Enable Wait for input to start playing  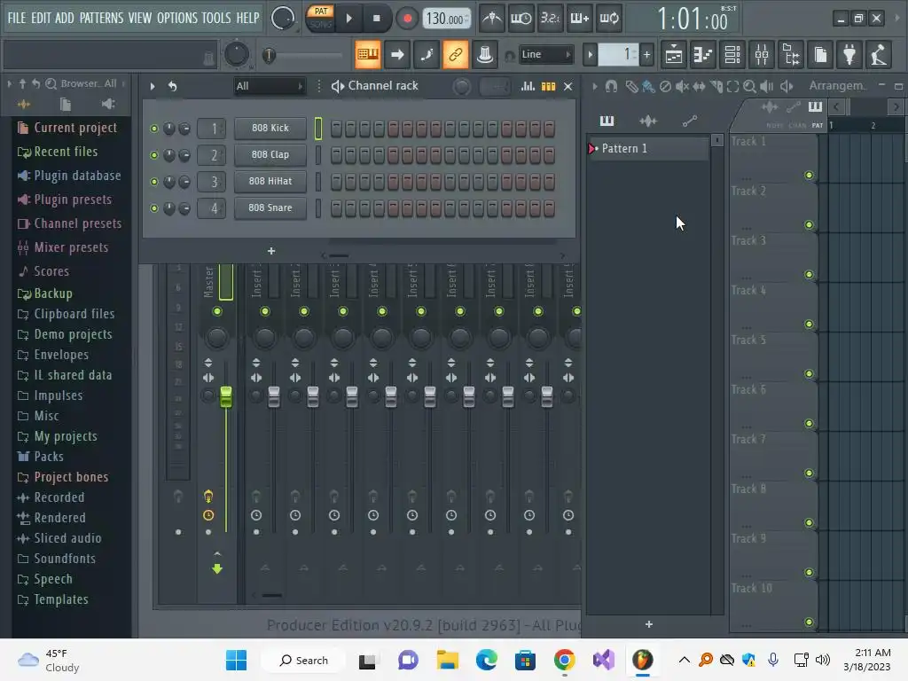coord(521,19)
